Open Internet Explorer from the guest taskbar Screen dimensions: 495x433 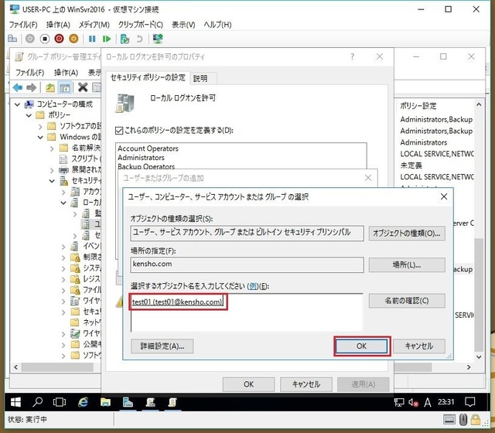pos(84,401)
